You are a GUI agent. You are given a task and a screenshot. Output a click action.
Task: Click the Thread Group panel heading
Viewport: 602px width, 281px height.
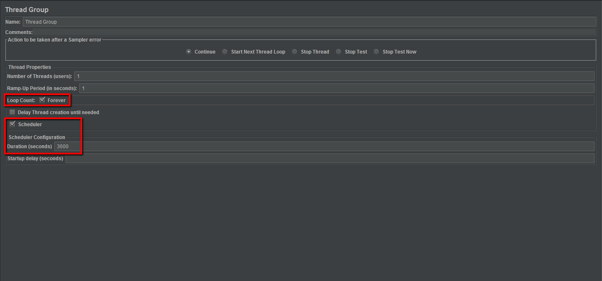pyautogui.click(x=27, y=10)
